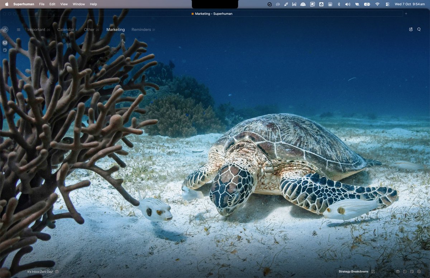The height and width of the screenshot is (278, 430).
Task: Open the help question mark icon
Action: 405,272
